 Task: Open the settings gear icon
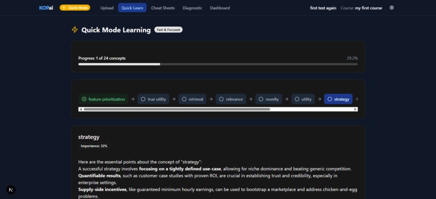coord(392,8)
